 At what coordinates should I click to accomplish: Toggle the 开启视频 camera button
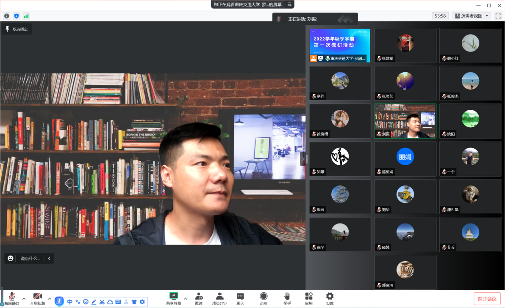(37, 296)
